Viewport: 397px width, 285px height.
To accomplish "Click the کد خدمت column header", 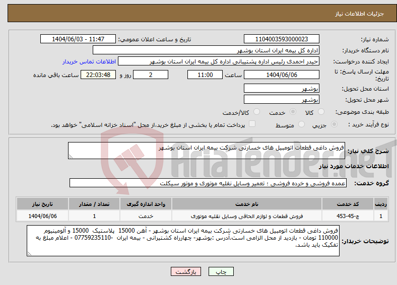I will pos(348,204).
